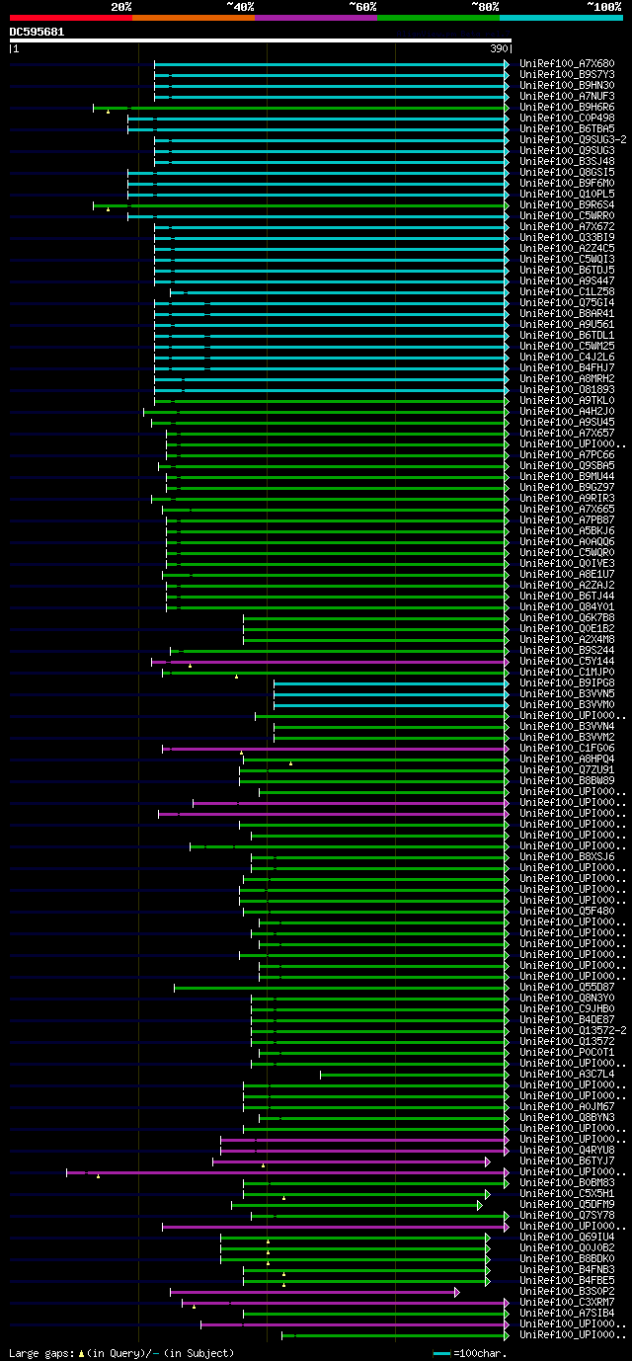Click label UniRef100_A7X672
The height and width of the screenshot is (1361, 632).
tap(567, 226)
